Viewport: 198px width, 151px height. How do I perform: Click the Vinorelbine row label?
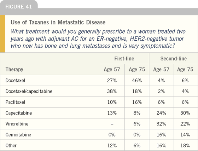[17, 124]
